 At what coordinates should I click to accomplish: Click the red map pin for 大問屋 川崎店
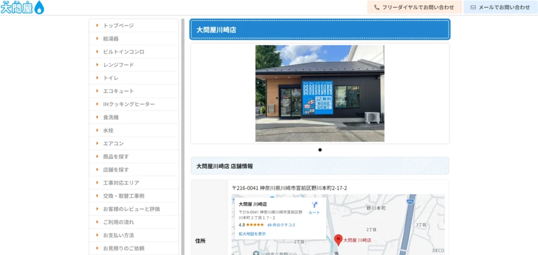point(339,240)
